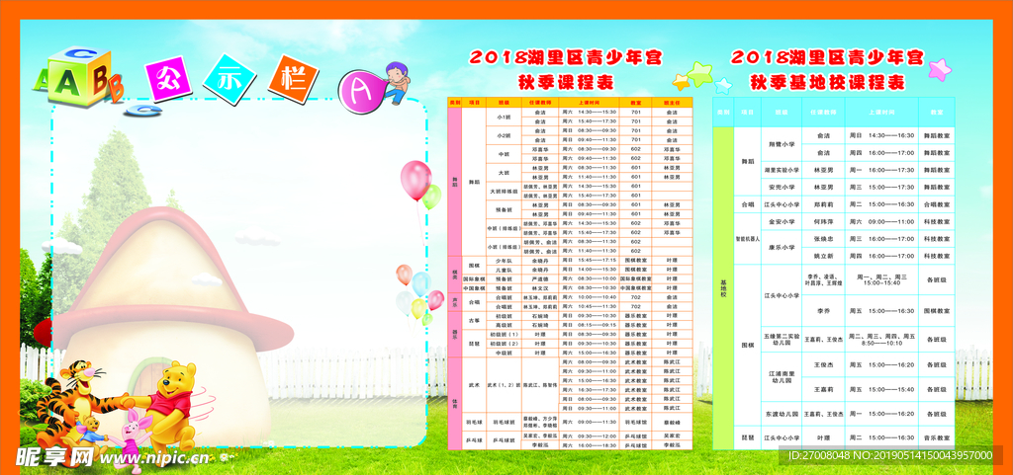This screenshot has height=475, width=1013.
Task: Click the '陈武江、陈智伟' teacher cell
Action: pos(540,385)
